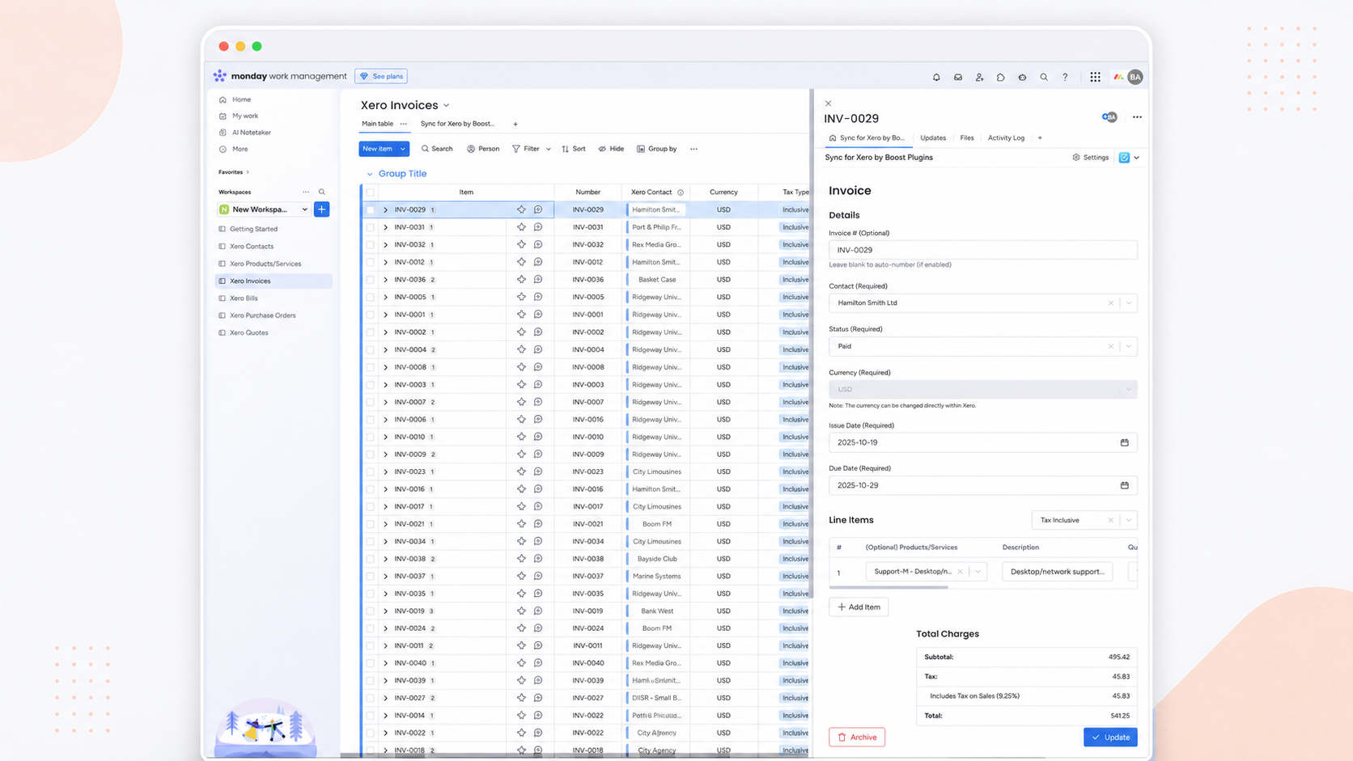Check the INV-0040 row checkbox
The height and width of the screenshot is (761, 1353).
pyautogui.click(x=371, y=663)
